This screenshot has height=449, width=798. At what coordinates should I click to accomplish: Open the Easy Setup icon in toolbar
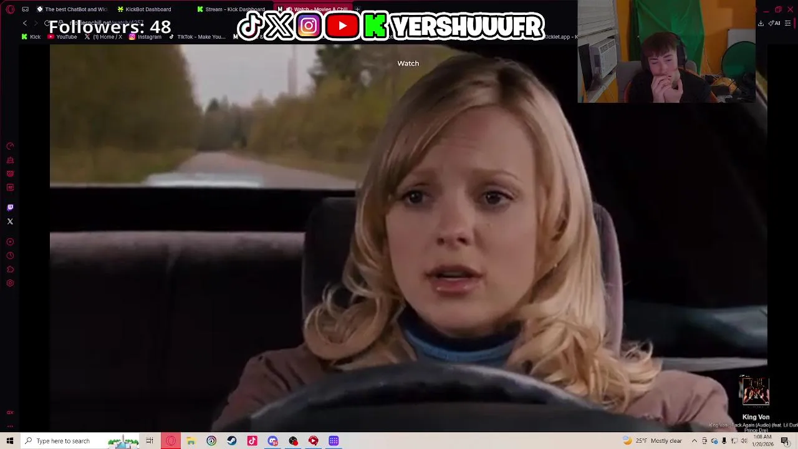(788, 23)
